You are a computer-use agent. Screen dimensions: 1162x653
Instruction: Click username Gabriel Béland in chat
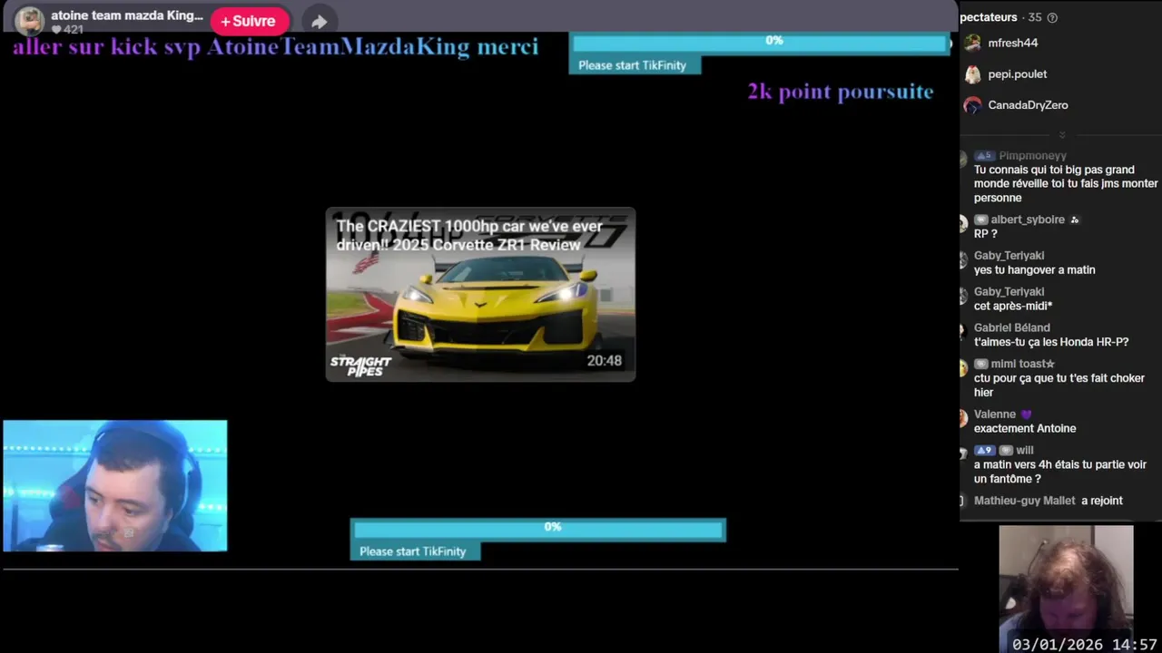point(1012,327)
